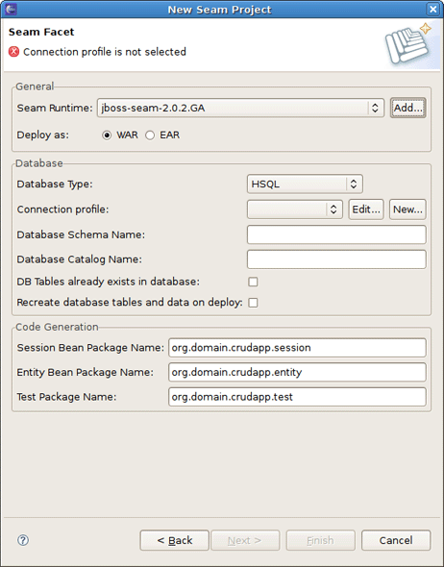Click Edit... connection profile button
444x567 pixels.
point(366,210)
